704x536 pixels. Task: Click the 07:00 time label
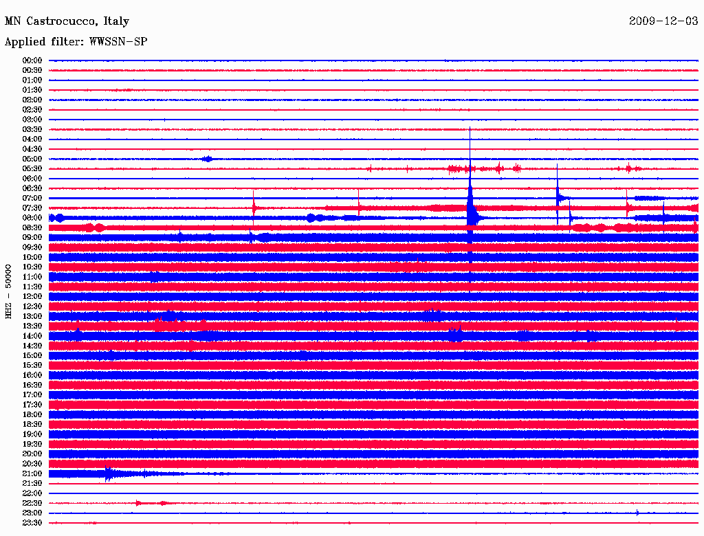[x=32, y=198]
